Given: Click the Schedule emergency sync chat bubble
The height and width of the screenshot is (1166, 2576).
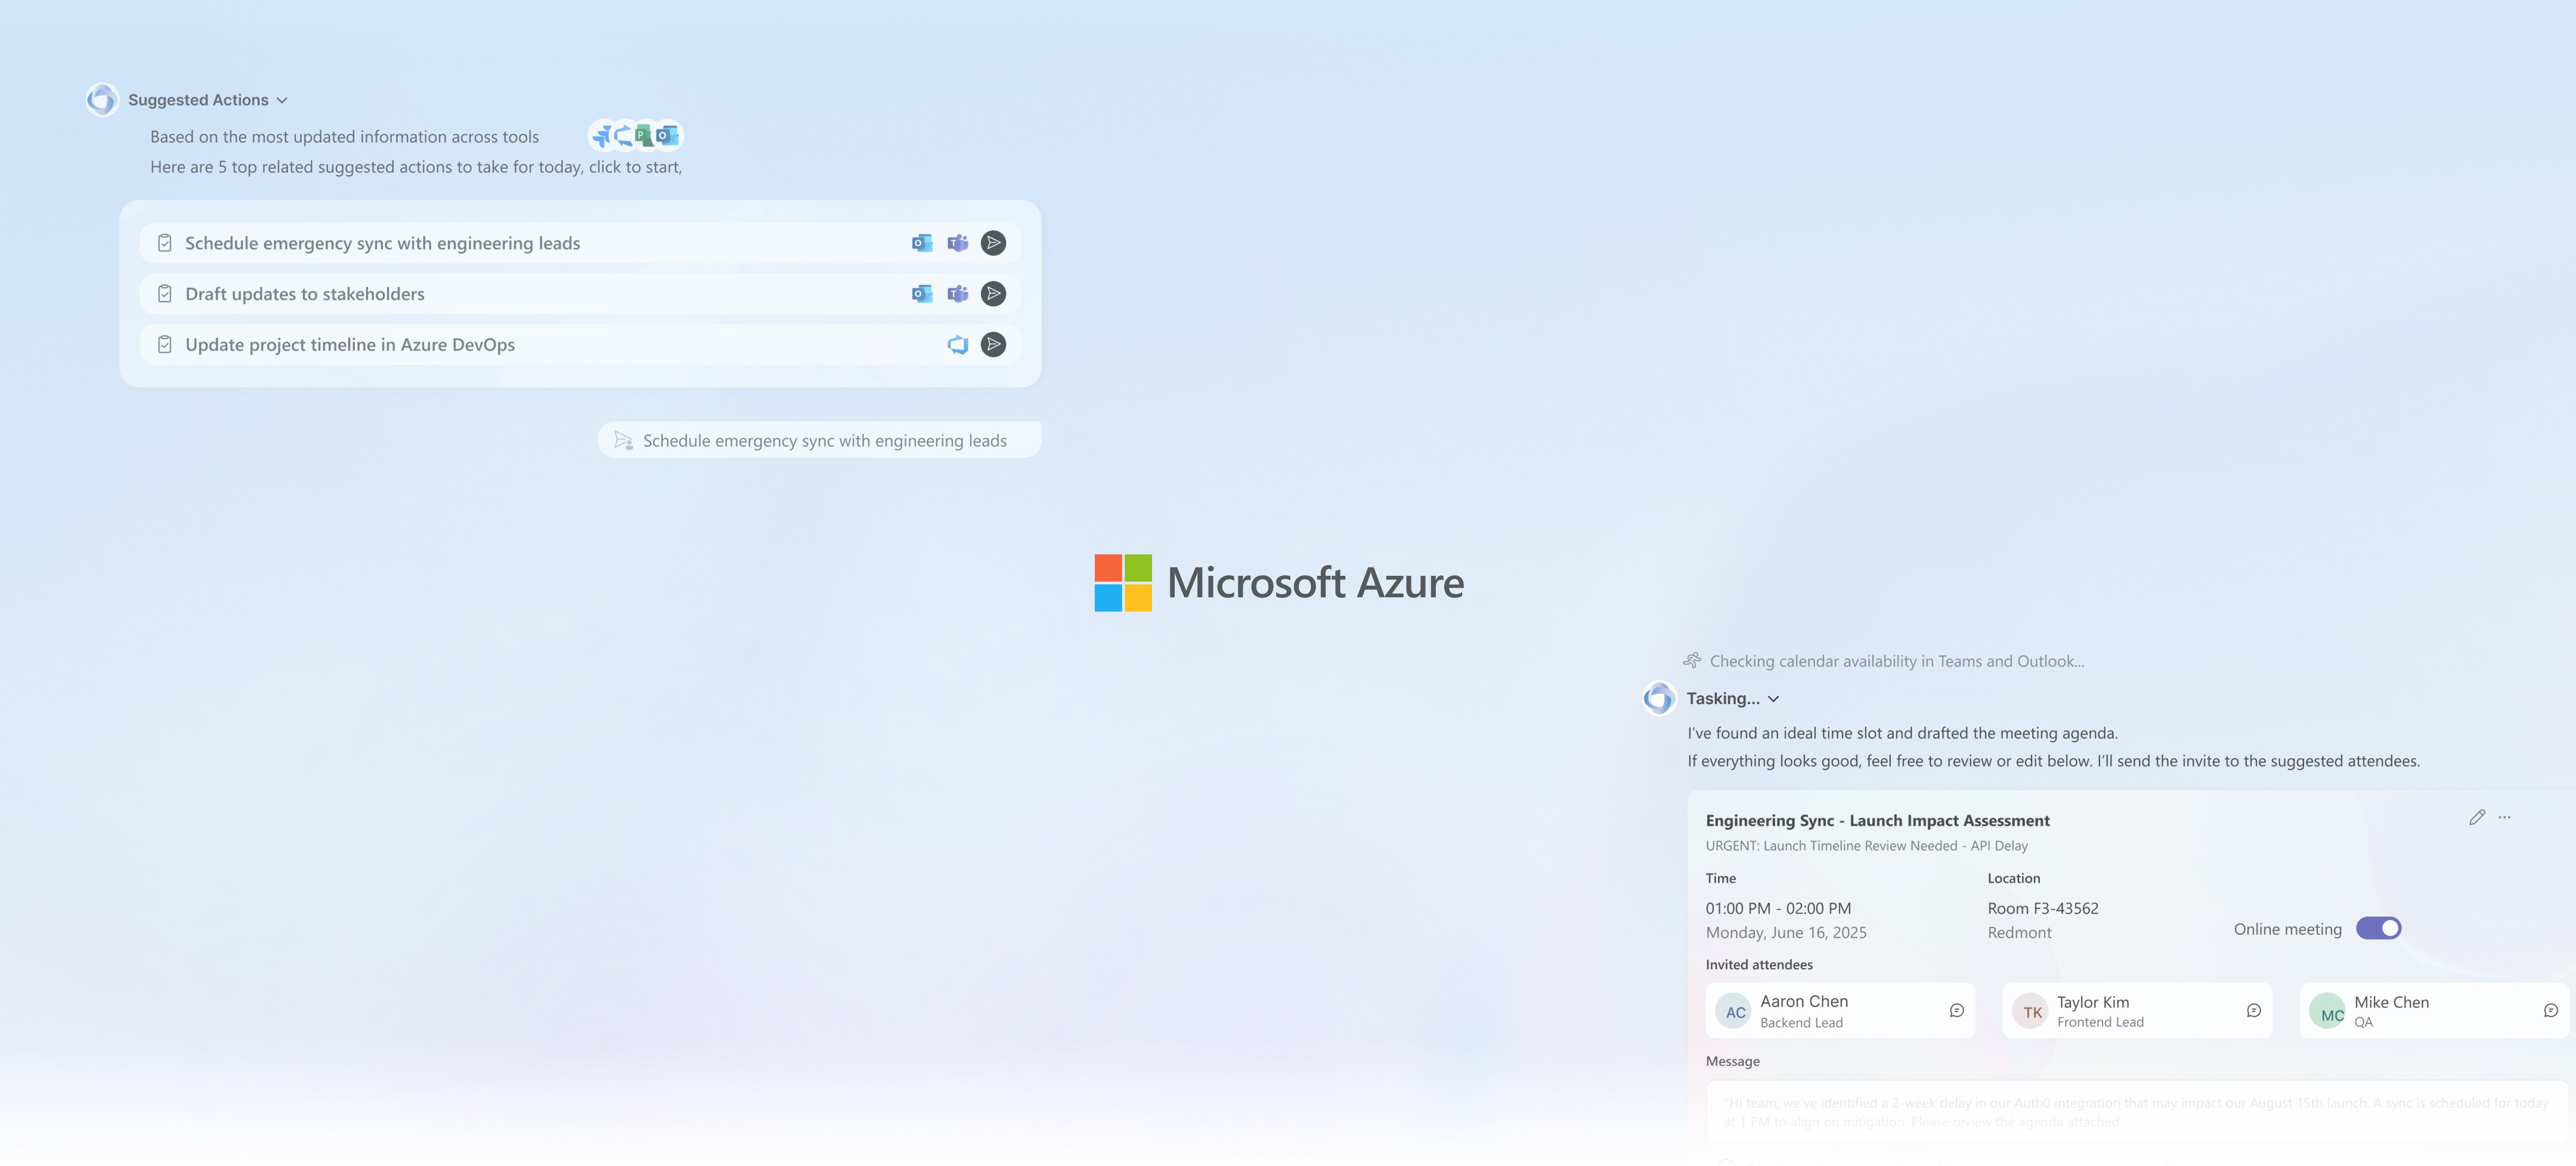Looking at the screenshot, I should click(819, 441).
